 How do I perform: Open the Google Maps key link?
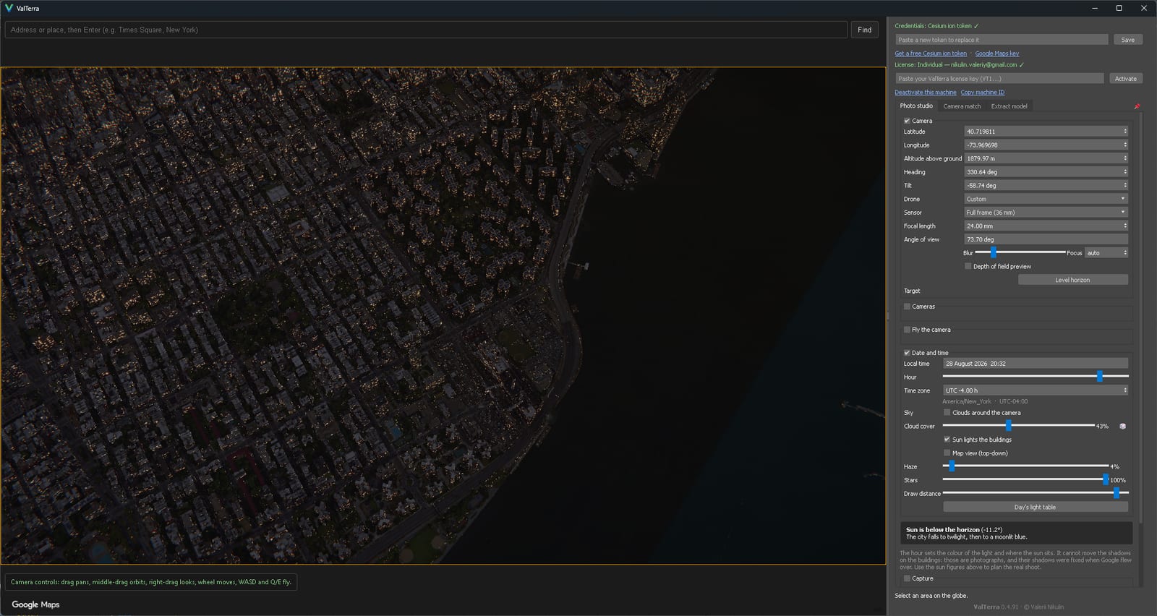[997, 54]
